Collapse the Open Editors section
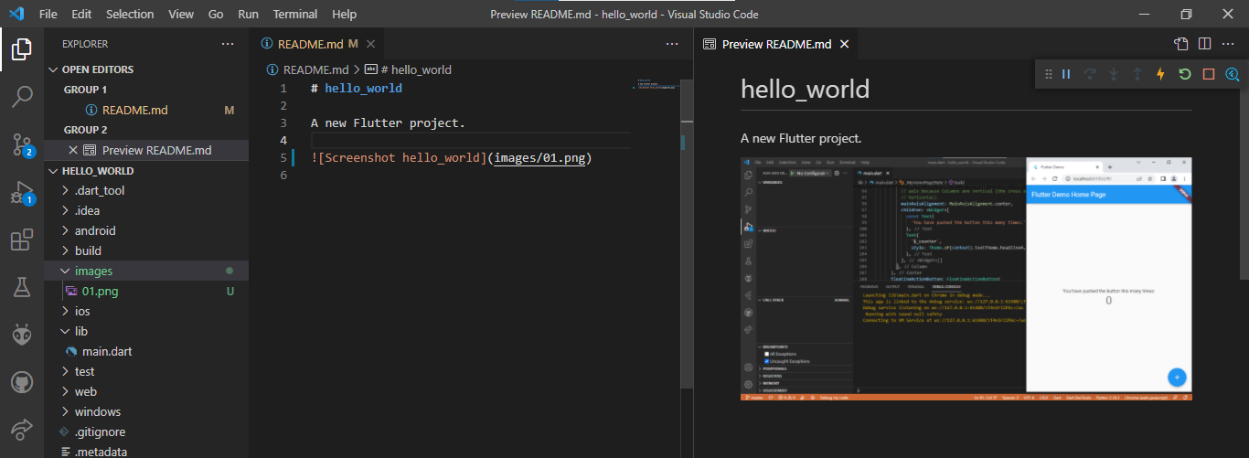 tap(97, 69)
